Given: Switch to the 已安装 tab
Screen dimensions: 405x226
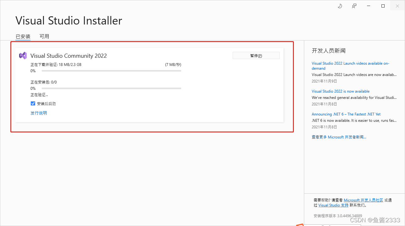Looking at the screenshot, I should (23, 36).
